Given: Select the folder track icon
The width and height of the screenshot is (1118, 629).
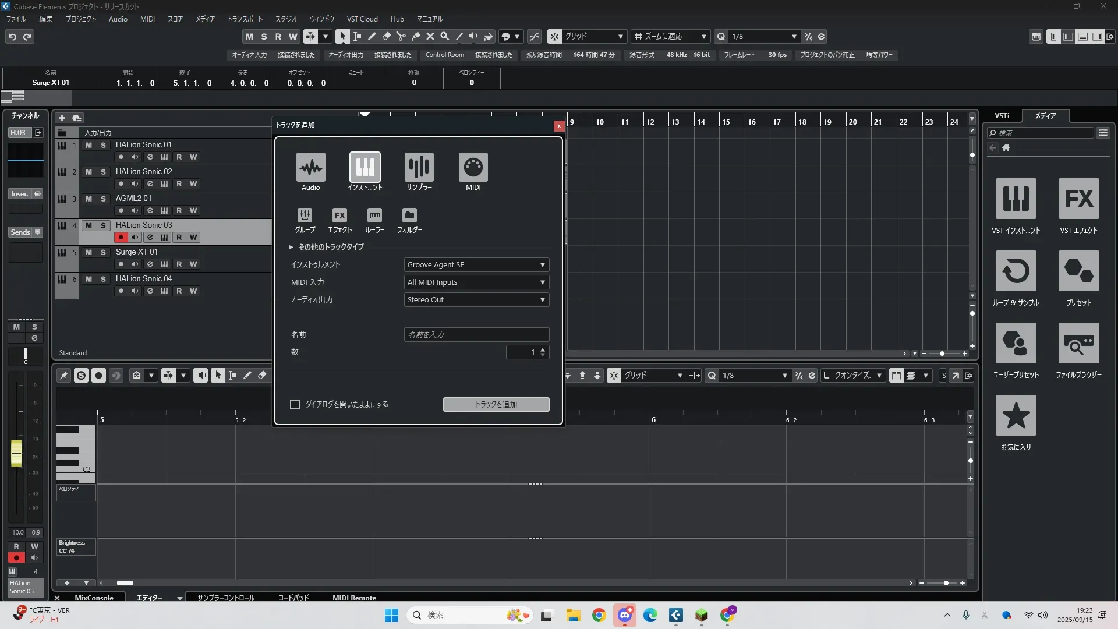Looking at the screenshot, I should [409, 215].
